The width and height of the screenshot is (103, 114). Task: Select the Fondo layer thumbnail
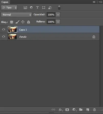pos(12,37)
